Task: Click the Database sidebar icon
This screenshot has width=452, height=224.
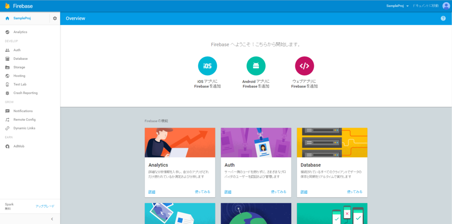Action: (x=8, y=59)
